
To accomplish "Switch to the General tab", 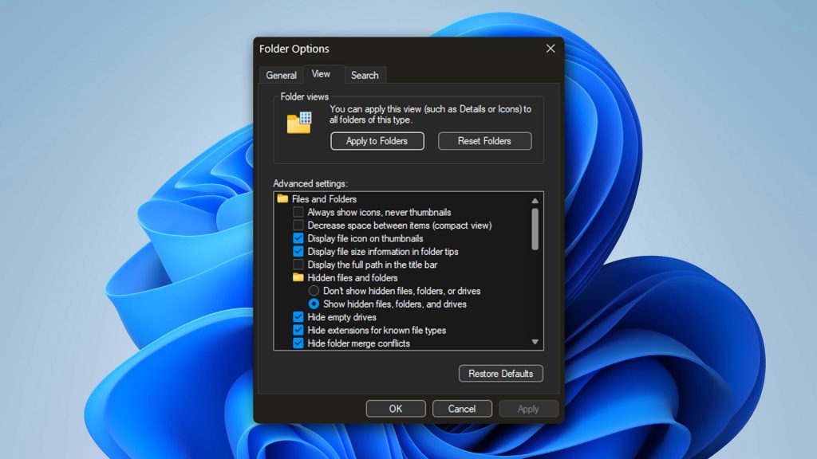I will click(x=281, y=75).
